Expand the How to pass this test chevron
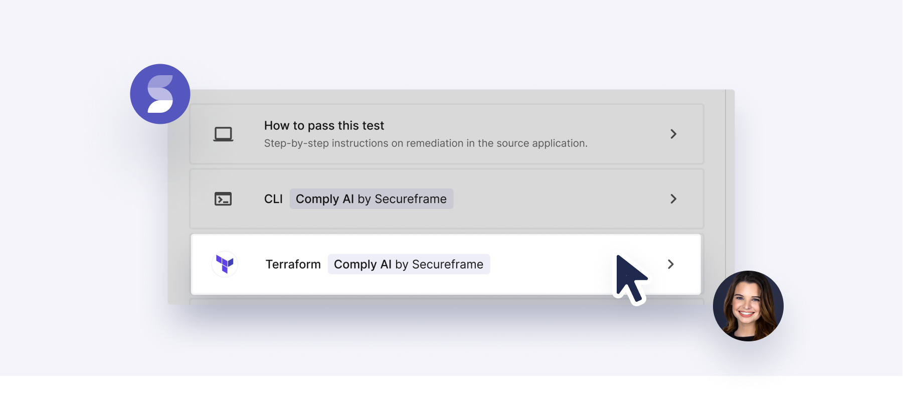The width and height of the screenshot is (903, 399). tap(673, 134)
